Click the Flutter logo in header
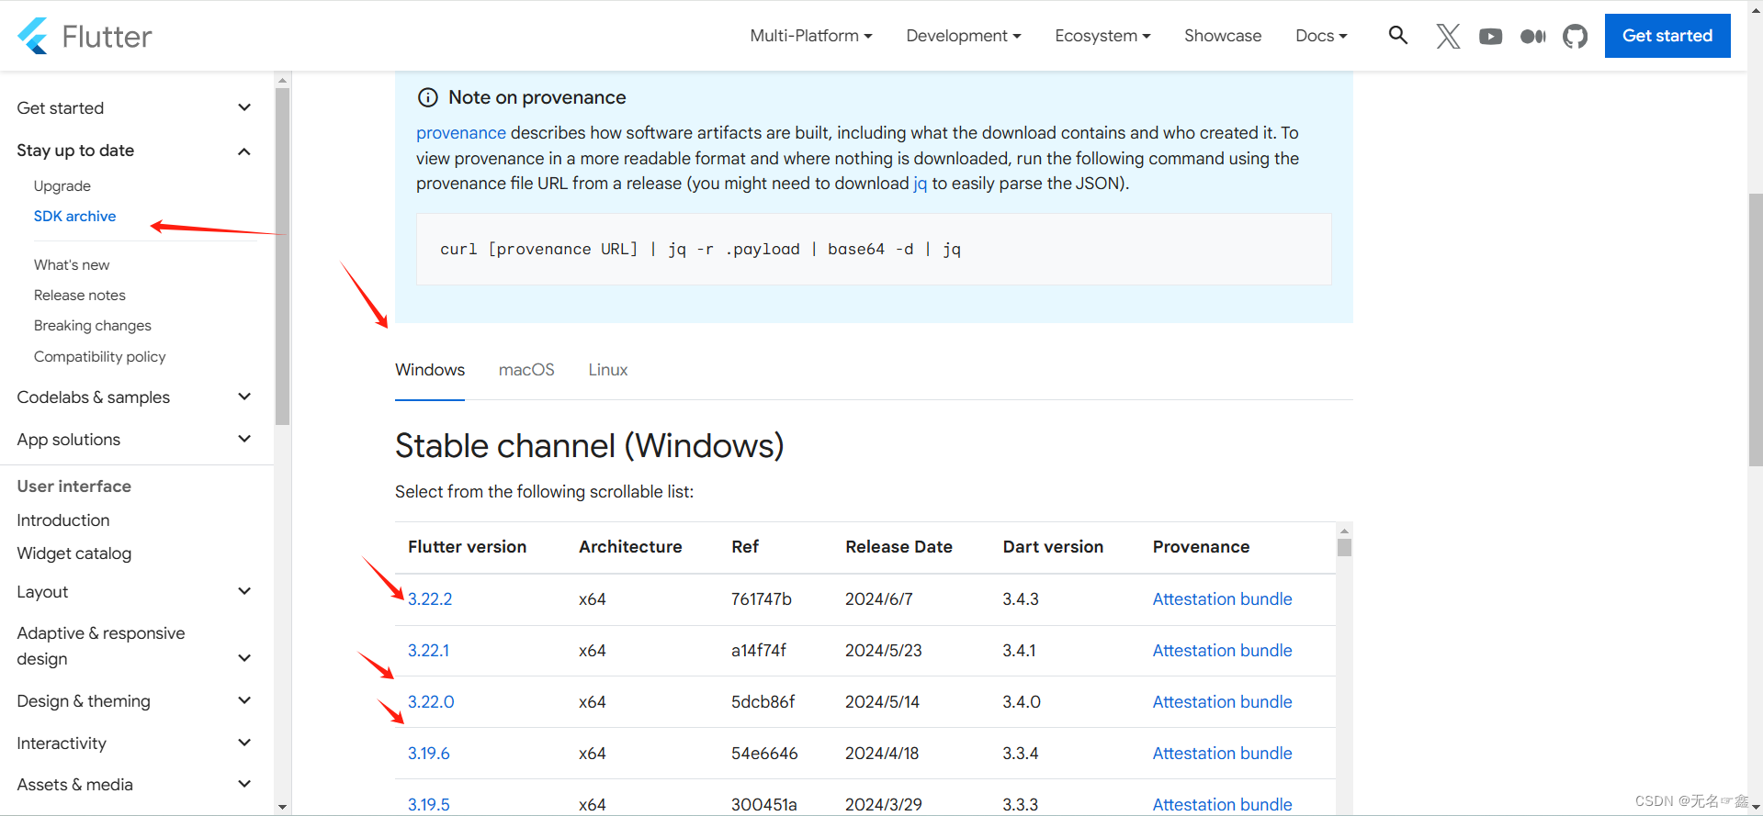The height and width of the screenshot is (816, 1763). coord(85,36)
